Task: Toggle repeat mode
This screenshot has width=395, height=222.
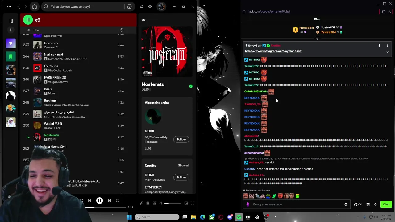Action: pos(118,201)
